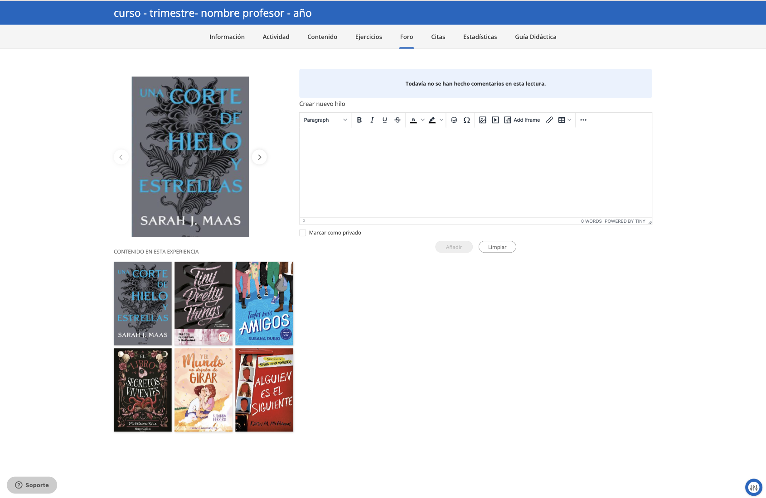Select the Foro tab
Image resolution: width=766 pixels, height=498 pixels.
pyautogui.click(x=407, y=37)
